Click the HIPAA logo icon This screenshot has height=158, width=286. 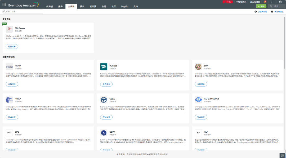(x=9, y=100)
